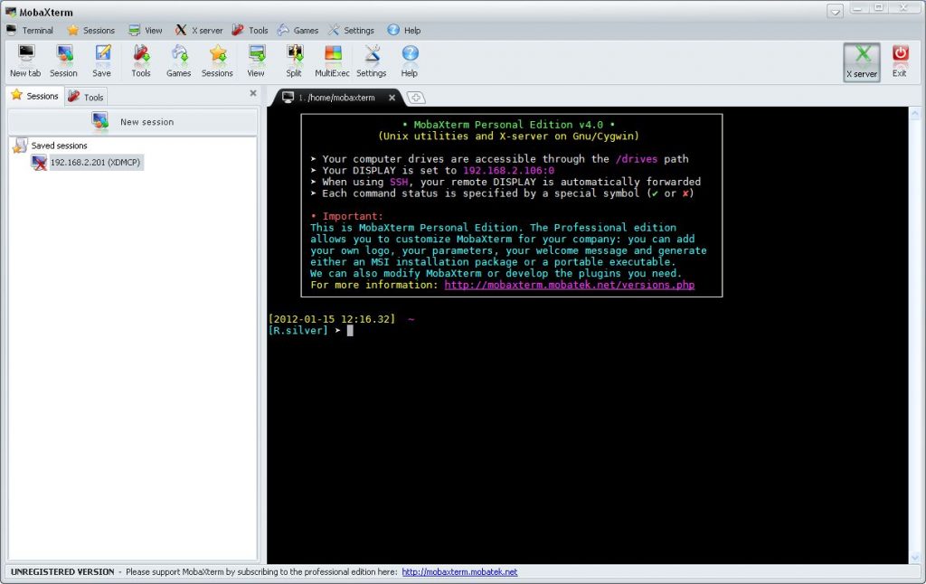Click the UNREGISTERED VERSION status text

pos(62,571)
